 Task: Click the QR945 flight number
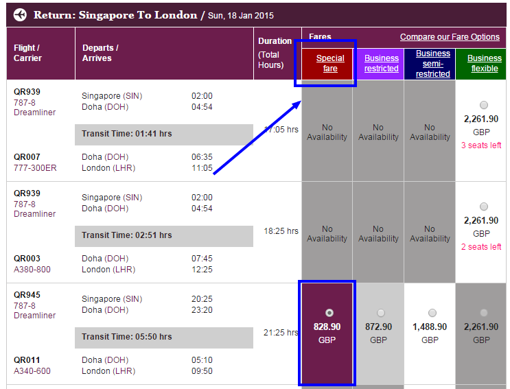27,295
